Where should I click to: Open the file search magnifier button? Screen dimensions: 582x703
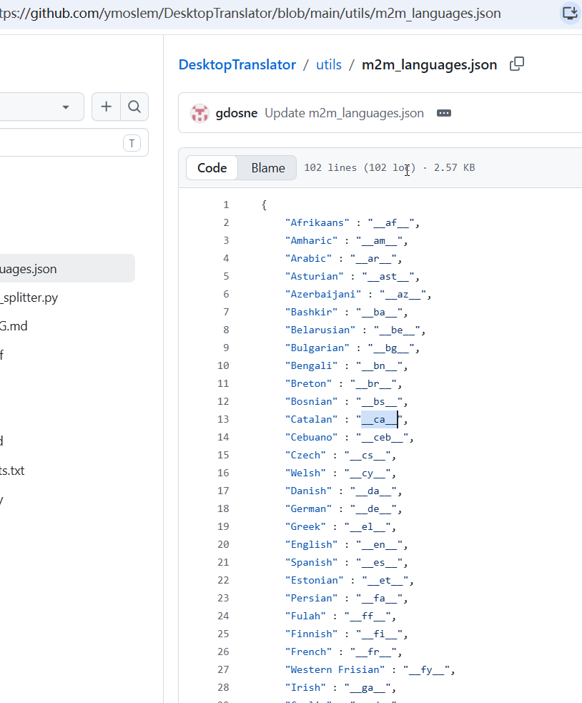point(134,107)
